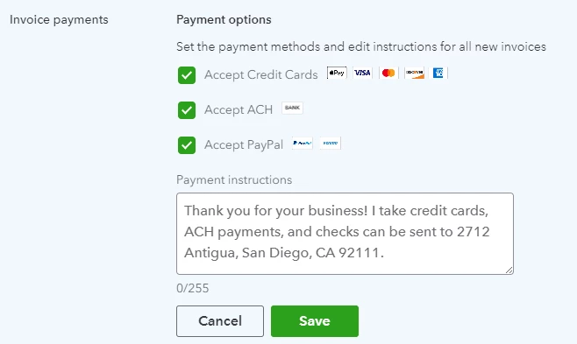Viewport: 577px width, 344px height.
Task: Click the Visa card icon
Action: 362,73
